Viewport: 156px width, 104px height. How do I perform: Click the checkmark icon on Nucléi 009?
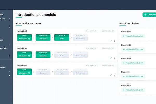pyautogui.click(x=111, y=41)
